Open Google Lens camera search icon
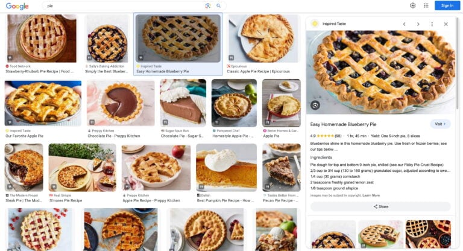 208,6
